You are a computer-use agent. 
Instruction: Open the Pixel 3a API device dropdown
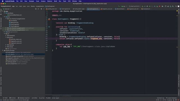point(134,6)
